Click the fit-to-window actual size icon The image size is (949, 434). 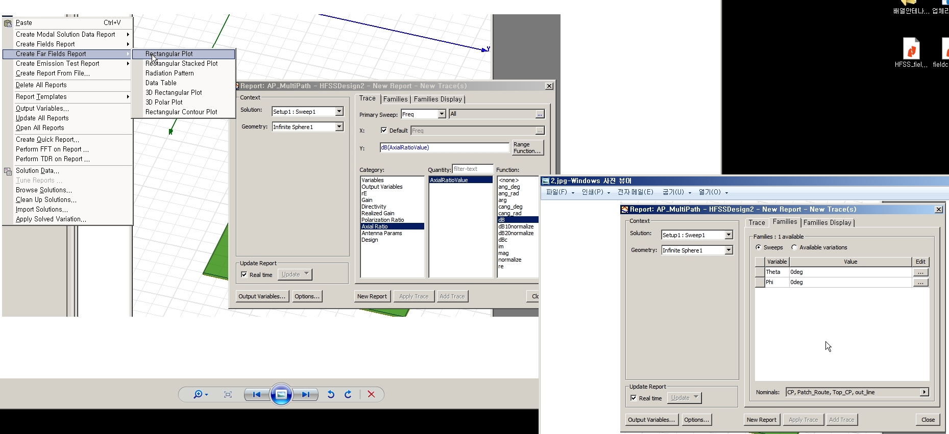[228, 394]
